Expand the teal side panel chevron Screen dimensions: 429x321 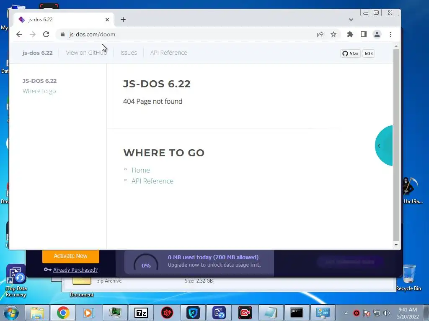tap(379, 146)
